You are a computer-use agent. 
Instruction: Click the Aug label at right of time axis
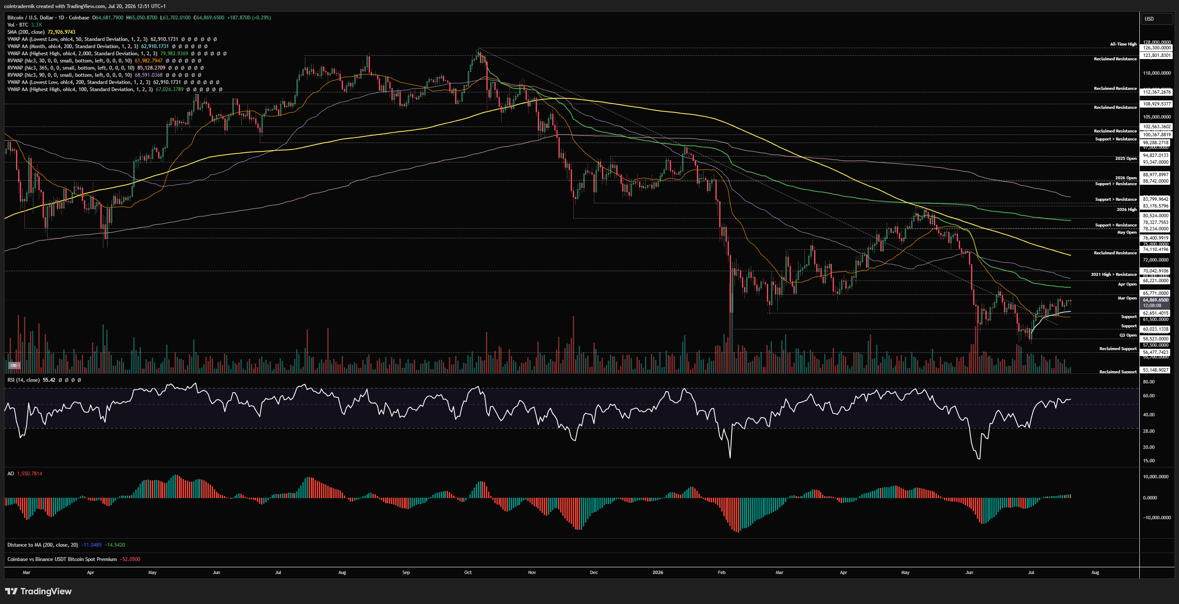coord(1095,572)
